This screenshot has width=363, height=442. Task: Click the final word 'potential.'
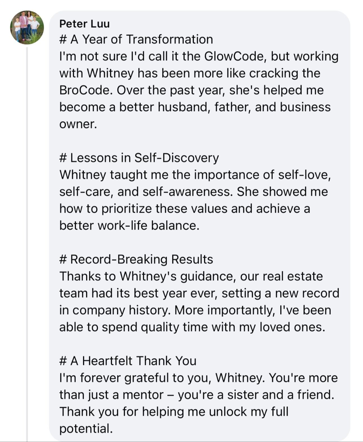coord(86,429)
